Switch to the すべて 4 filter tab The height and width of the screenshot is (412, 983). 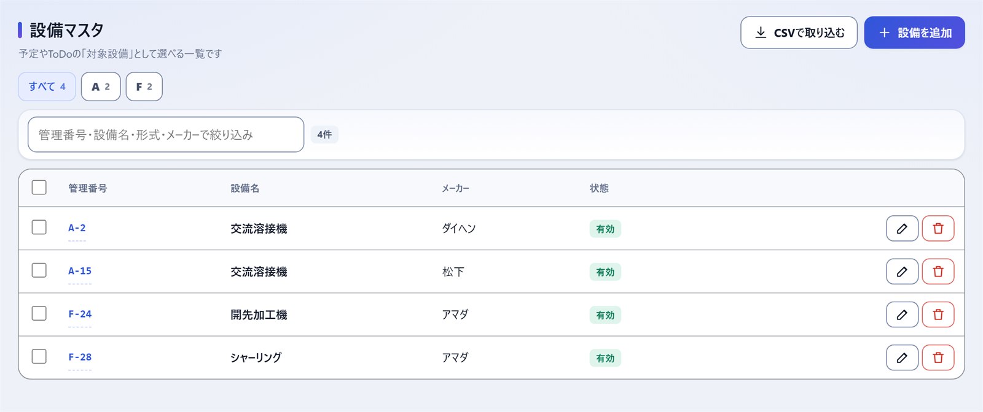point(47,86)
